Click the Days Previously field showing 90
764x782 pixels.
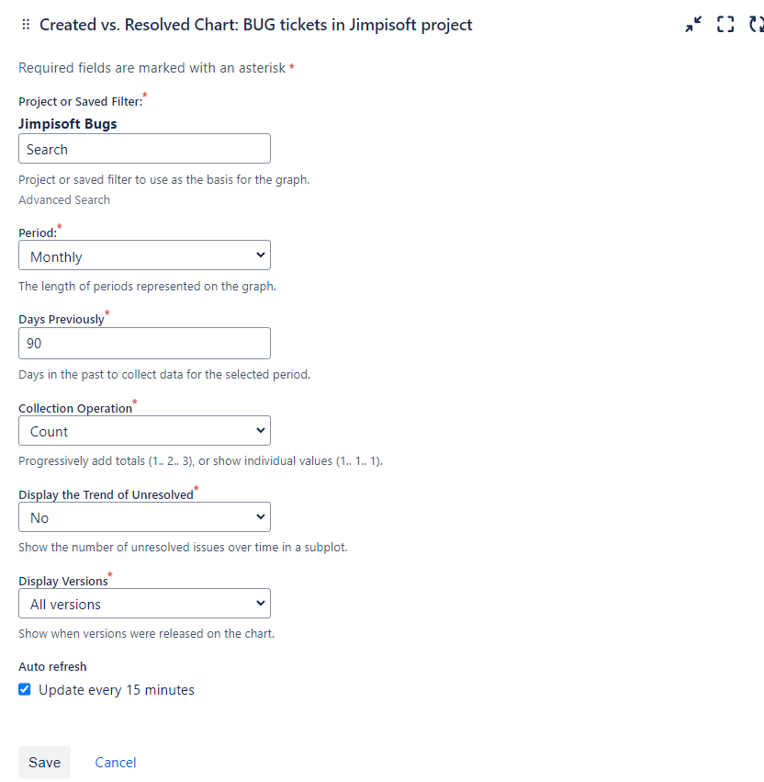144,343
